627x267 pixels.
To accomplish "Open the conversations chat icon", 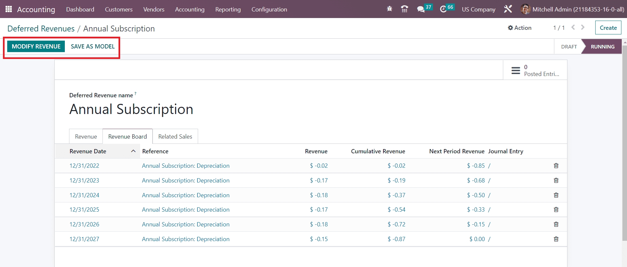I will [421, 9].
